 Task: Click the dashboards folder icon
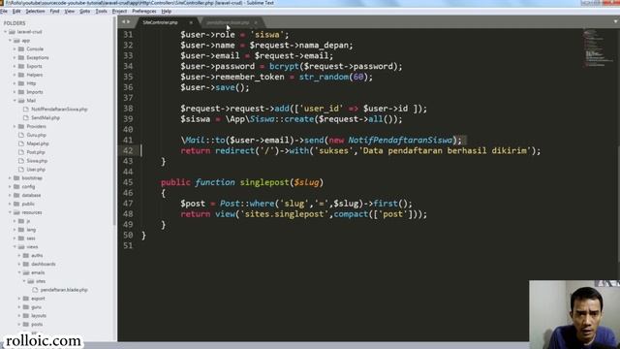coord(26,264)
